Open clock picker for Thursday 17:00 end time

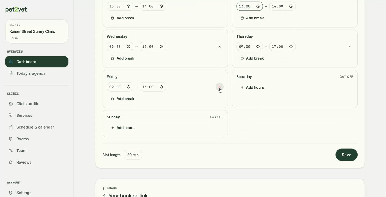click(291, 47)
